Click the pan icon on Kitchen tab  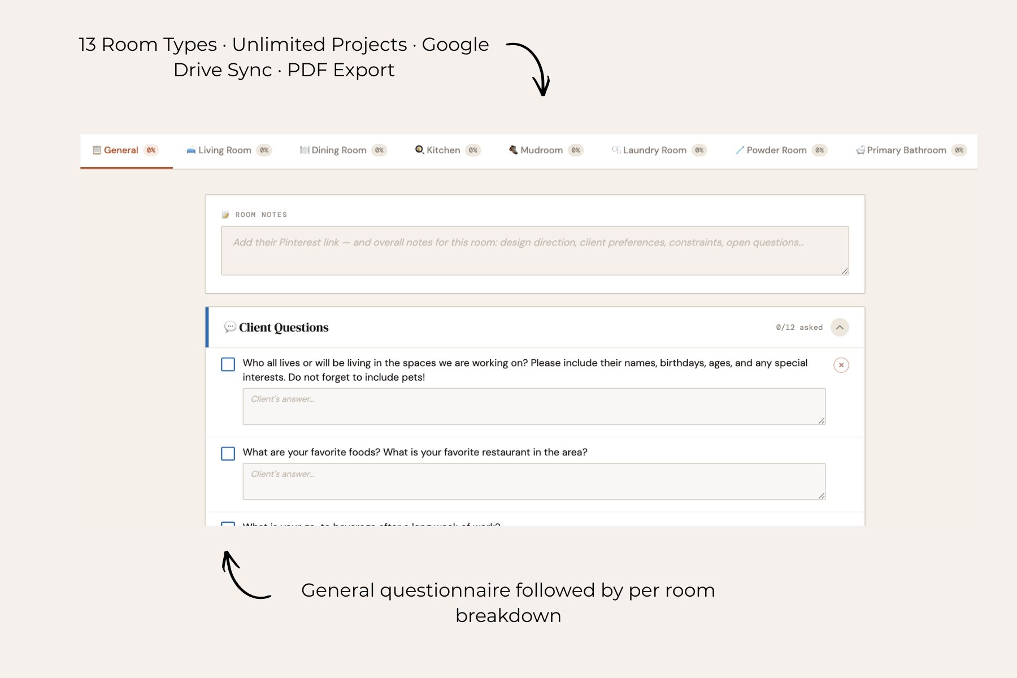(x=420, y=150)
